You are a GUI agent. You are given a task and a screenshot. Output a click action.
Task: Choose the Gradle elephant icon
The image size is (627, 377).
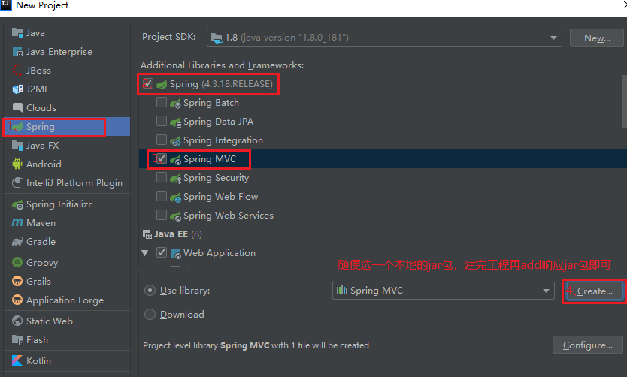(x=17, y=242)
